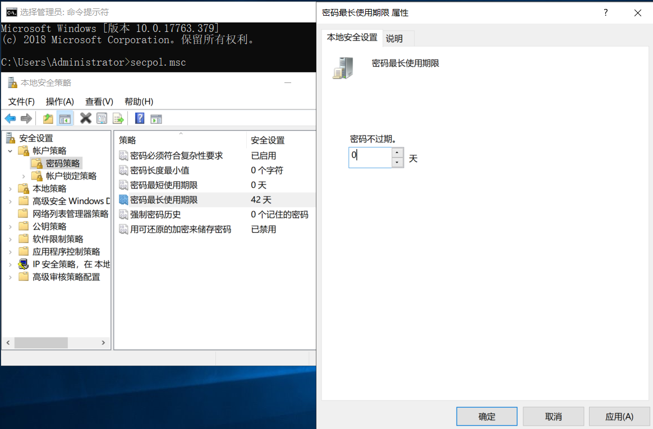This screenshot has height=429, width=653.
Task: Minimize the 本地安全策略 window
Action: tap(288, 83)
